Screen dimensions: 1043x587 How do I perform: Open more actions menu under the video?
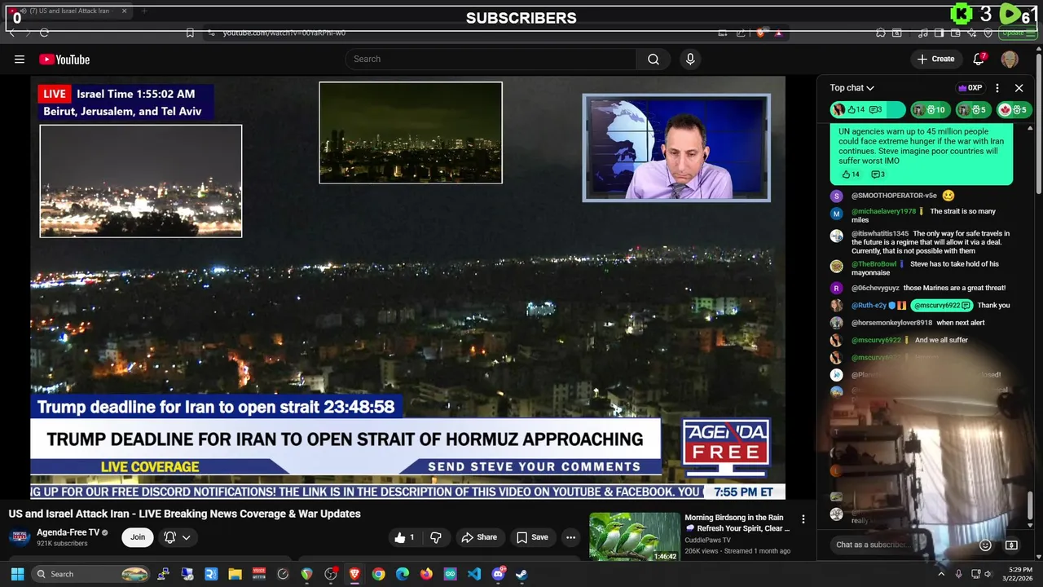570,537
